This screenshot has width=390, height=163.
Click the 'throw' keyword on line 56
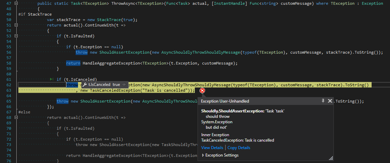click(x=82, y=52)
